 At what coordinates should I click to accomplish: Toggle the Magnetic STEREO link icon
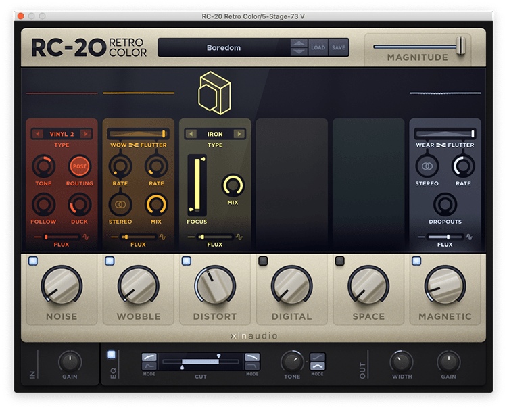click(427, 166)
